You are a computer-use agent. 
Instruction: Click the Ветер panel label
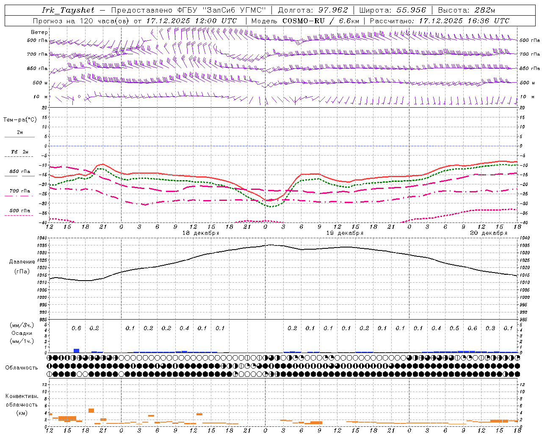coord(39,32)
